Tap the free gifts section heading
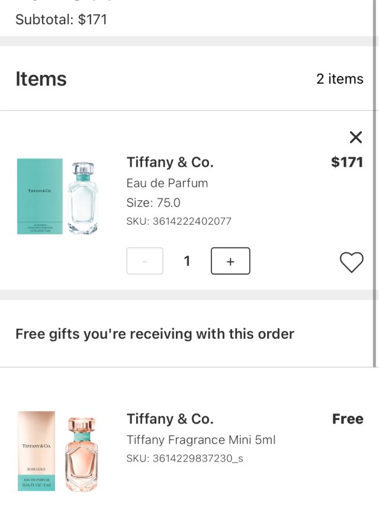The height and width of the screenshot is (506, 379). (x=155, y=333)
